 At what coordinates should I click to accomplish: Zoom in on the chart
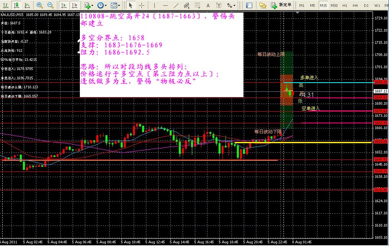[40, 5]
